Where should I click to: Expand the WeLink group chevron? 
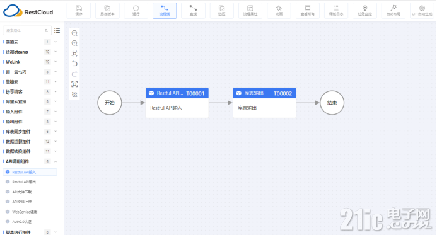point(55,62)
